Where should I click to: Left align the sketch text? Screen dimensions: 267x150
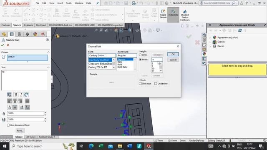point(10,101)
